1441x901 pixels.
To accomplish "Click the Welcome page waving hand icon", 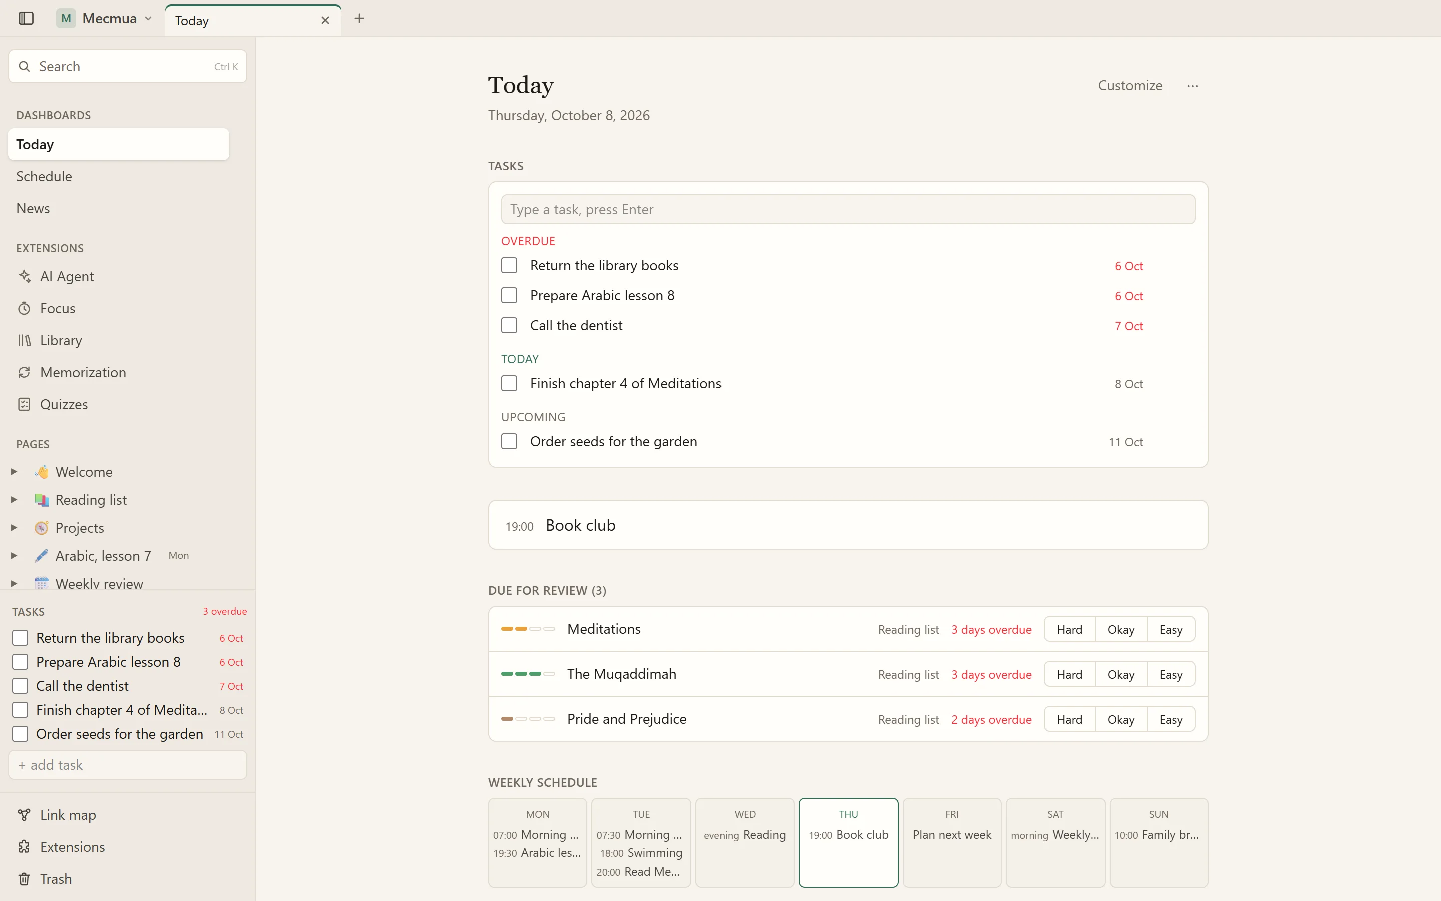I will 41,472.
